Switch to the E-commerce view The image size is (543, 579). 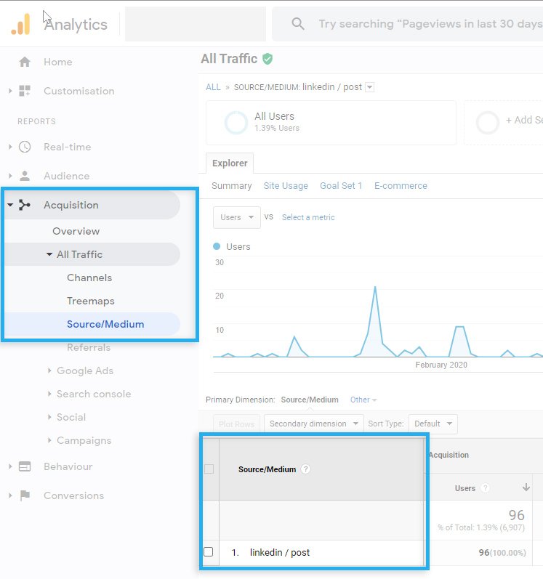tap(401, 186)
